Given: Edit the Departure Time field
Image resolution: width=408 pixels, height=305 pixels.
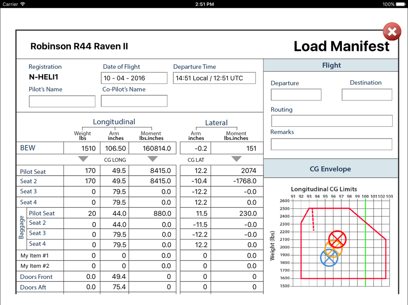Looking at the screenshot, I should pyautogui.click(x=214, y=78).
